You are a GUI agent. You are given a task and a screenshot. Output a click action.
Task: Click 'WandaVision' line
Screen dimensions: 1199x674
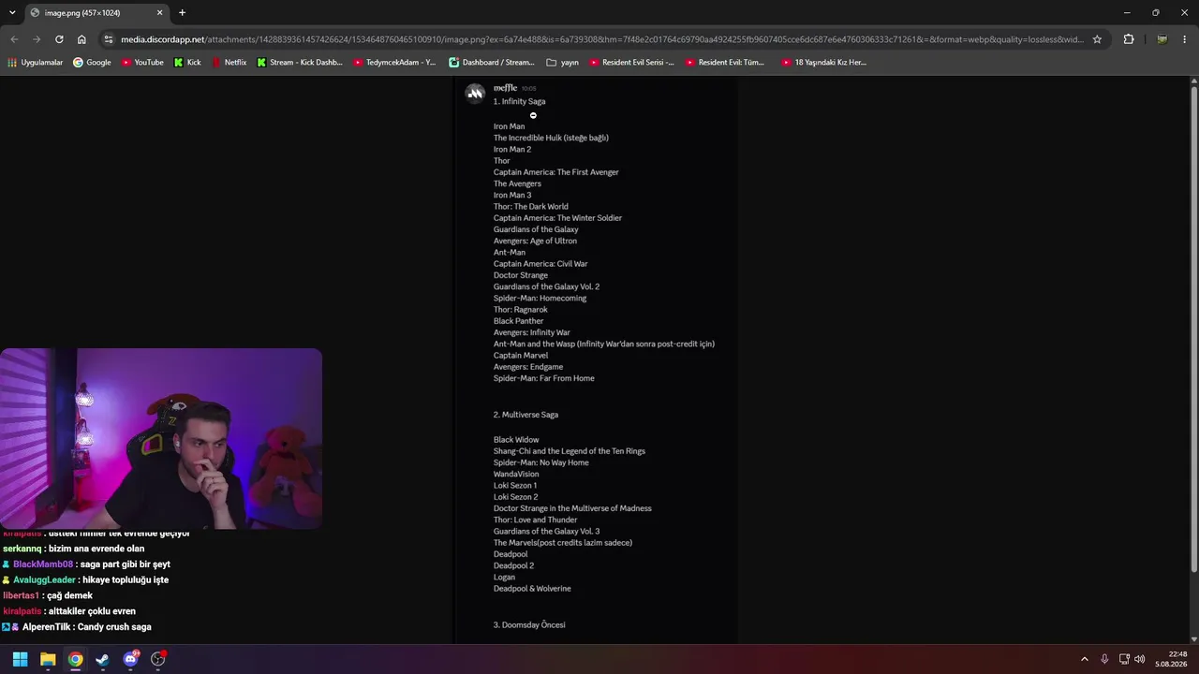(x=516, y=474)
